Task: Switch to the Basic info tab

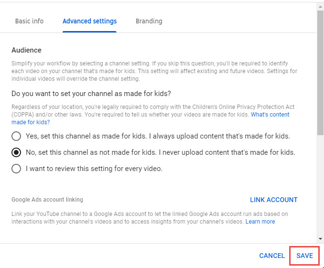Action: [29, 21]
